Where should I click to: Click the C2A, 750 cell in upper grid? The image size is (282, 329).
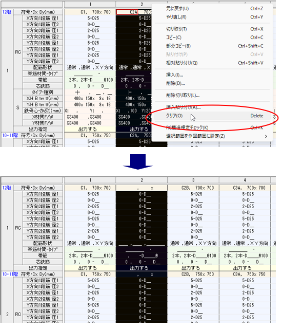[x=134, y=135]
